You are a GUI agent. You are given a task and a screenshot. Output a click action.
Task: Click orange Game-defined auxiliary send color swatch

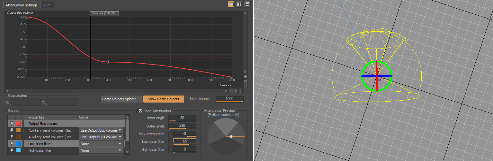19,130
